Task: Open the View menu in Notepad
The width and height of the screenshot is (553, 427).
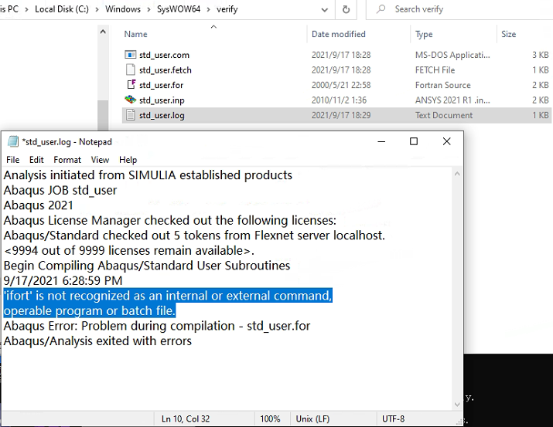Action: 100,160
